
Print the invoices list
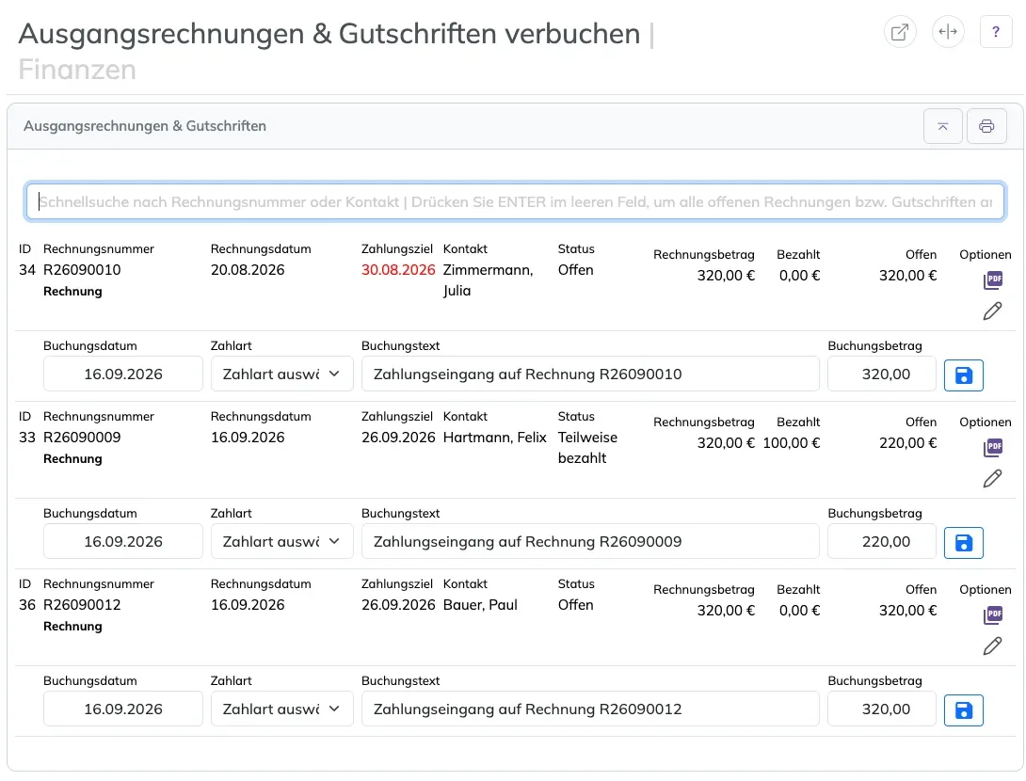tap(986, 126)
